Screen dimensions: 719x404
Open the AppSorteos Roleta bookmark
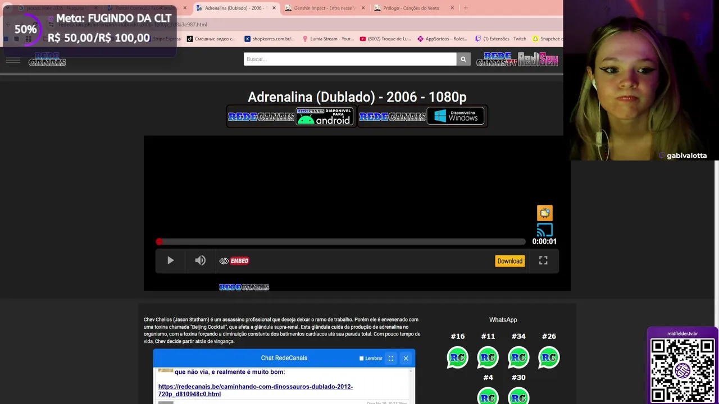point(442,39)
